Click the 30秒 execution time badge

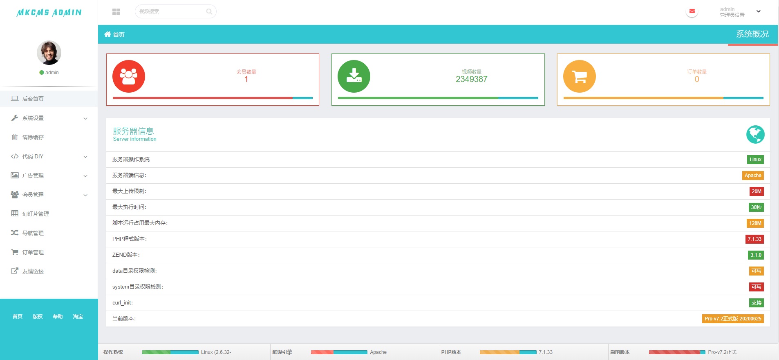756,207
